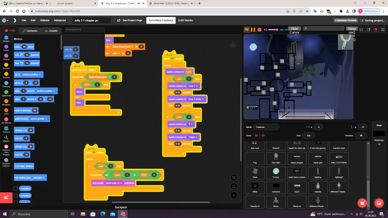Set sprite visible with eye icon
The height and width of the screenshot is (218, 388).
click(256, 135)
